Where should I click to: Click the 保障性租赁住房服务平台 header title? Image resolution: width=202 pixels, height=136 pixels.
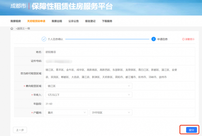pos(72,6)
